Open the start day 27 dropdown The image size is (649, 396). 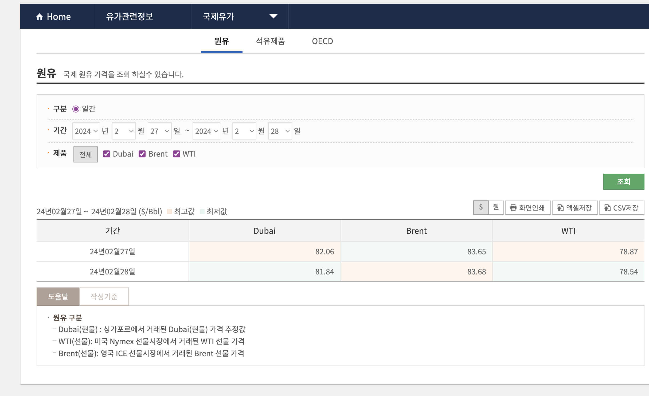[159, 131]
